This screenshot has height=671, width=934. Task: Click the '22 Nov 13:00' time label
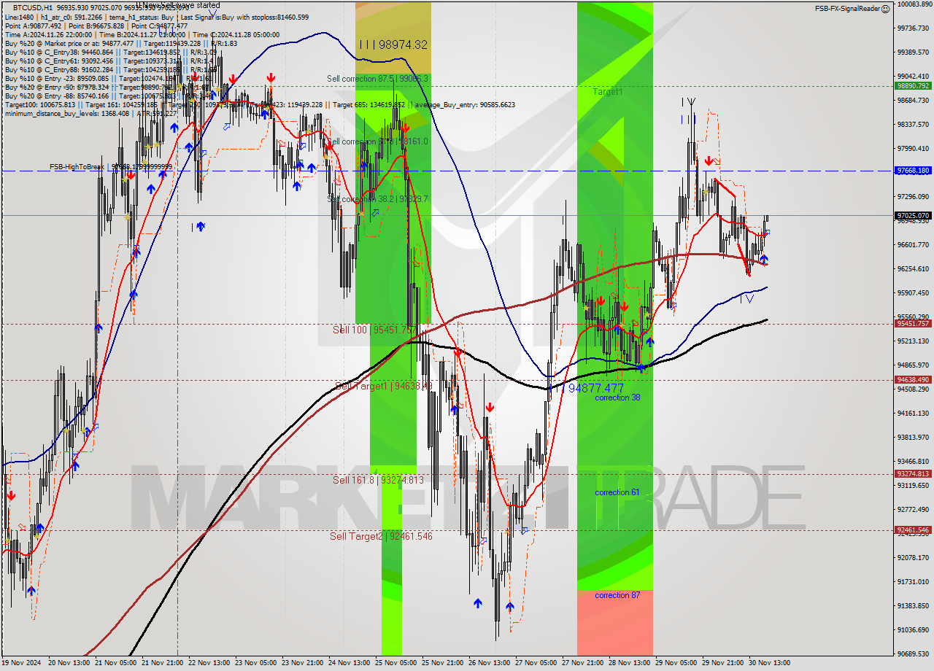tap(209, 663)
